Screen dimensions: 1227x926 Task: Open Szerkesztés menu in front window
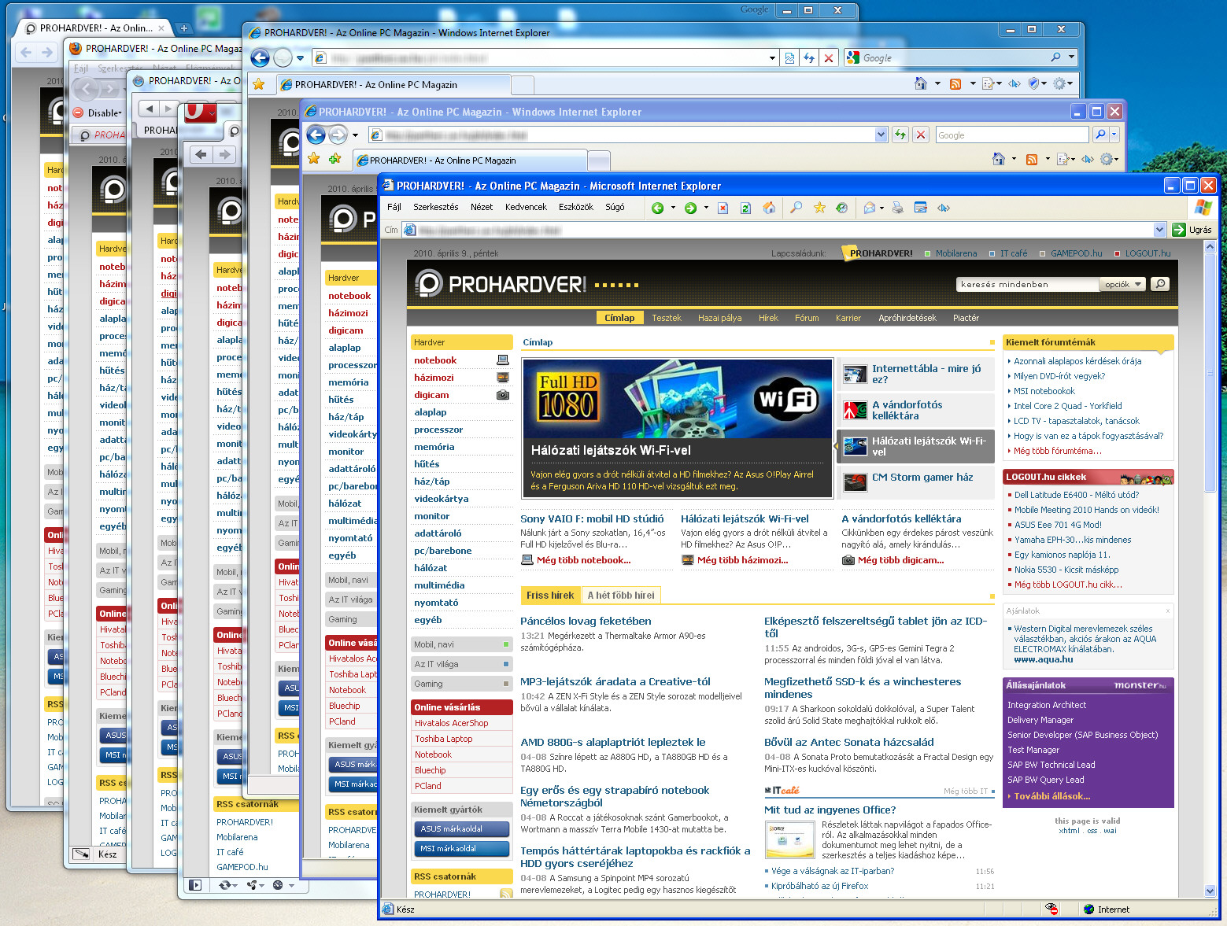pyautogui.click(x=436, y=207)
